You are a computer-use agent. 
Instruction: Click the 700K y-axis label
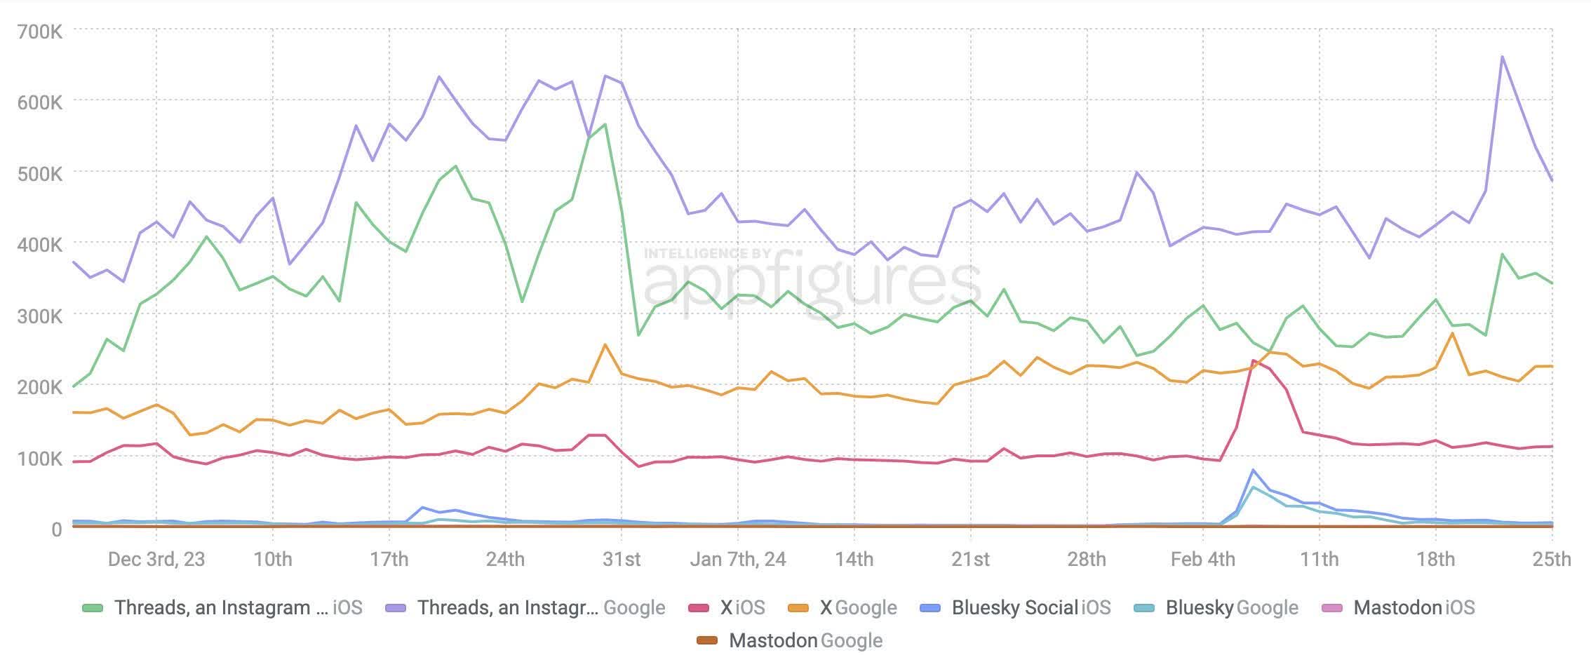[40, 32]
